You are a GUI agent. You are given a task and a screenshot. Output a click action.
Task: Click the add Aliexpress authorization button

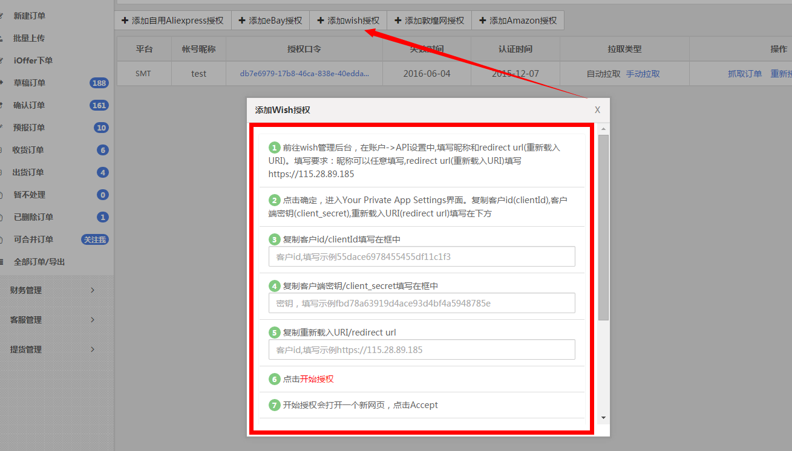pyautogui.click(x=172, y=21)
